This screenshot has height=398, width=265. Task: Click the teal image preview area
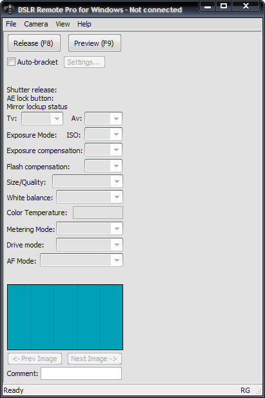(x=65, y=317)
